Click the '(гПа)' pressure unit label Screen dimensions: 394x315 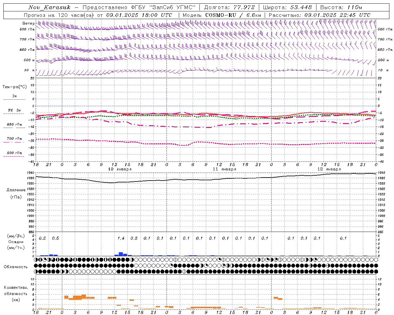16,197
